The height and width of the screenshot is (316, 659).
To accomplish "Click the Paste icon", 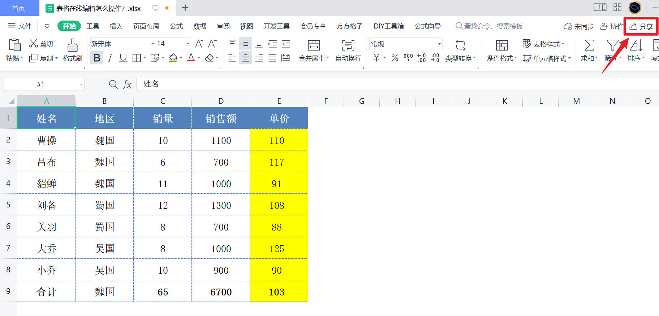I will (15, 45).
